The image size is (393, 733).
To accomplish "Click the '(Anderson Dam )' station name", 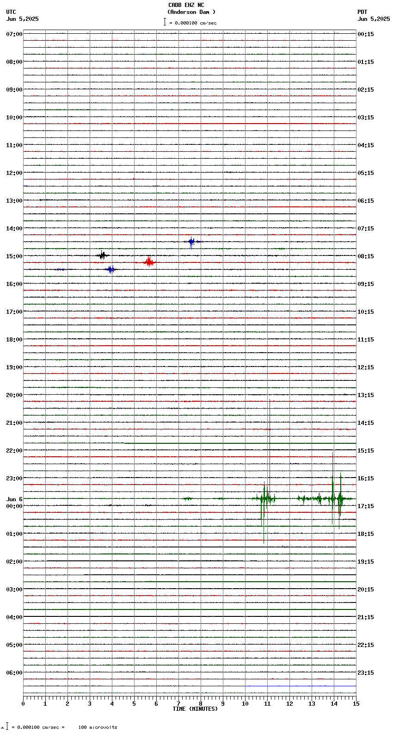I will [x=191, y=12].
